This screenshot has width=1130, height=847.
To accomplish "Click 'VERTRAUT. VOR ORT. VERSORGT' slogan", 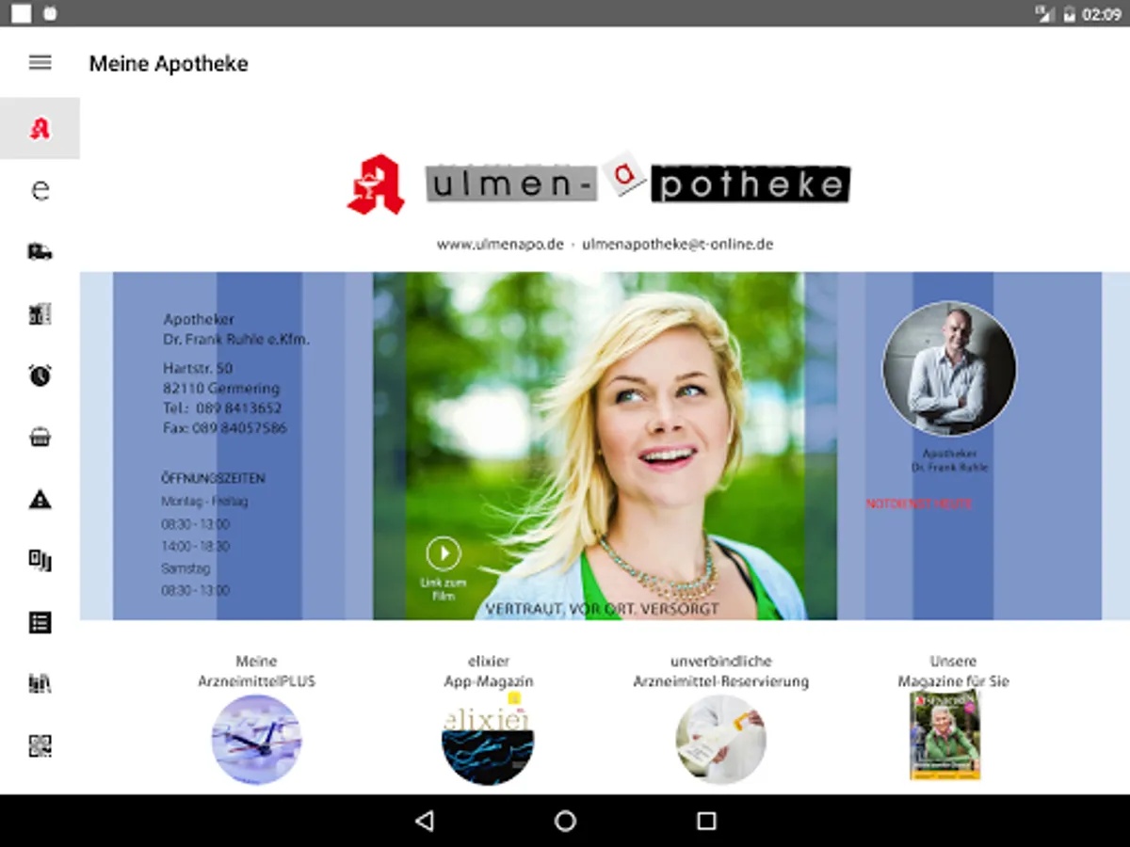I will click(602, 609).
